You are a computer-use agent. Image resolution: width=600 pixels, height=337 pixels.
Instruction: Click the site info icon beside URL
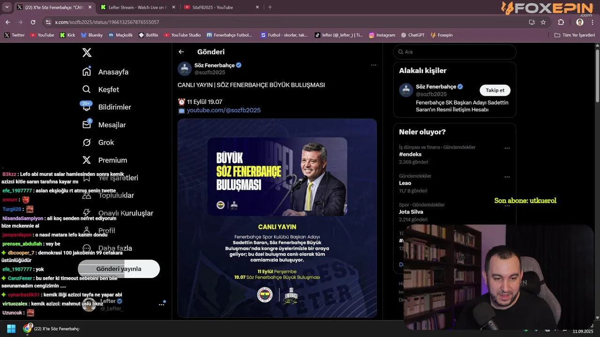pos(47,22)
